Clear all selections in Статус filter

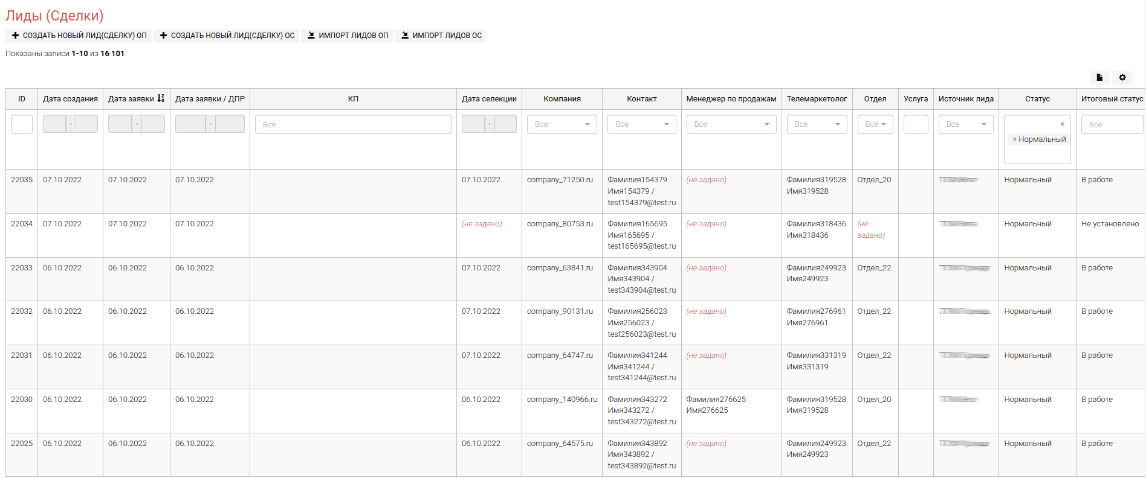1062,124
